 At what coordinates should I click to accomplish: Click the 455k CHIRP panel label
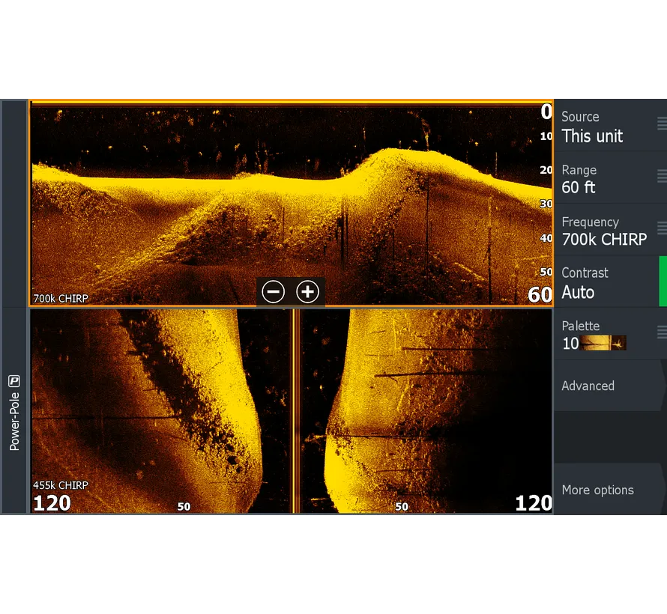tap(60, 485)
